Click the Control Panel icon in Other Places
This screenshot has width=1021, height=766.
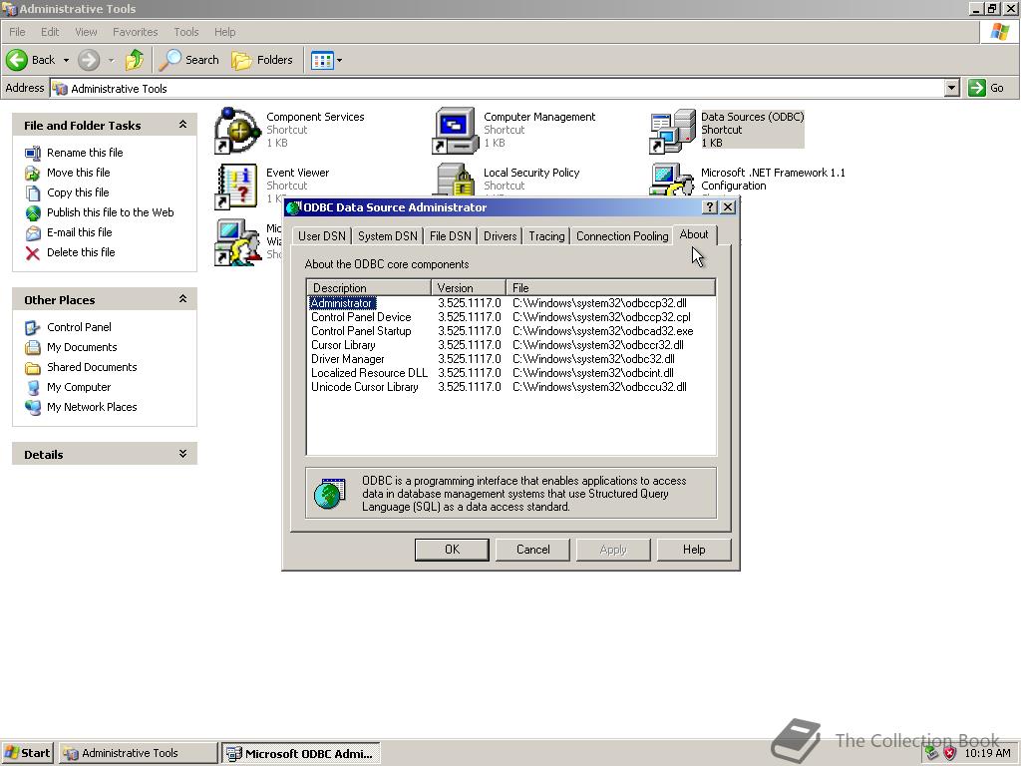point(33,327)
